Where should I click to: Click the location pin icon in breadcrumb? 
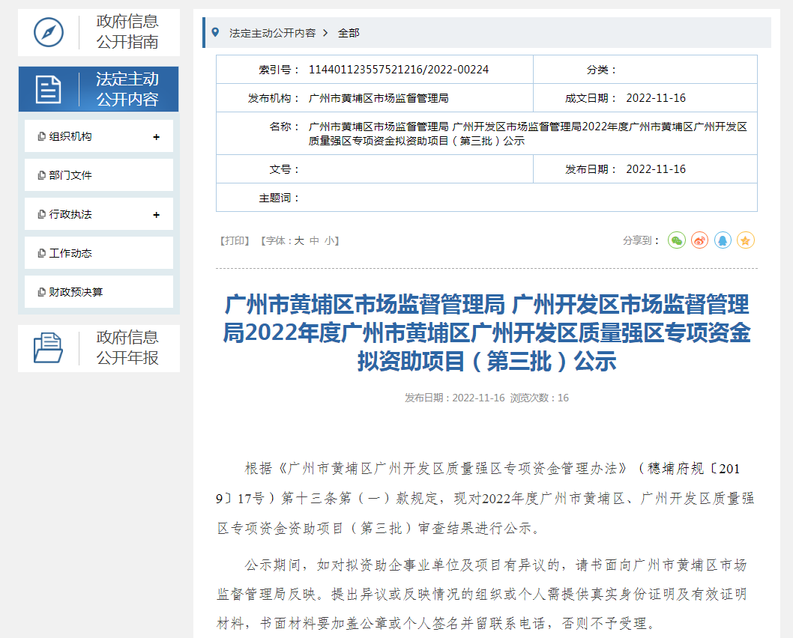pos(216,32)
